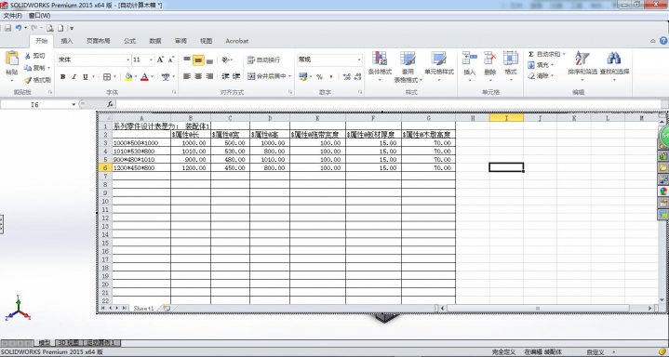Click the Insert cells icon
The image size is (669, 357).
click(x=469, y=58)
